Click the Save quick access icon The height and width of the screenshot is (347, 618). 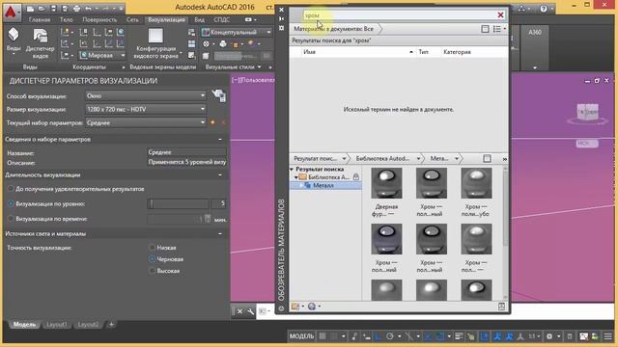click(54, 9)
